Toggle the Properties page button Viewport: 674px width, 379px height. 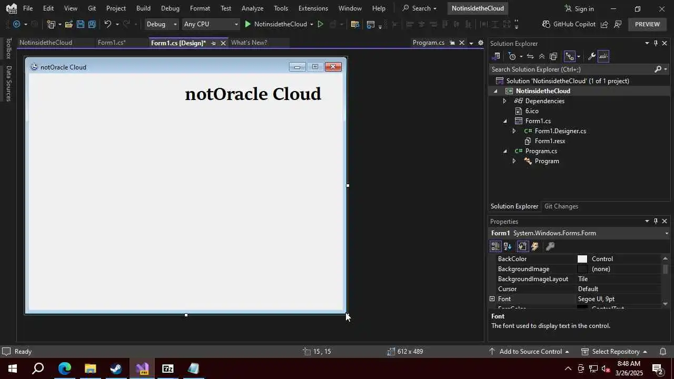[x=522, y=246]
